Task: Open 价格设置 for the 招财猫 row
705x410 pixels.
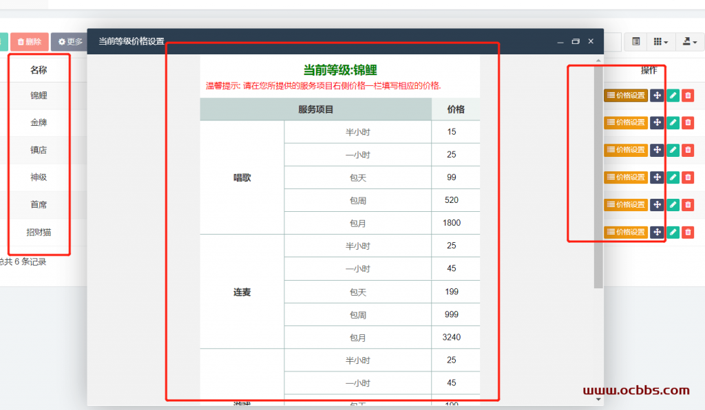Action: point(625,232)
